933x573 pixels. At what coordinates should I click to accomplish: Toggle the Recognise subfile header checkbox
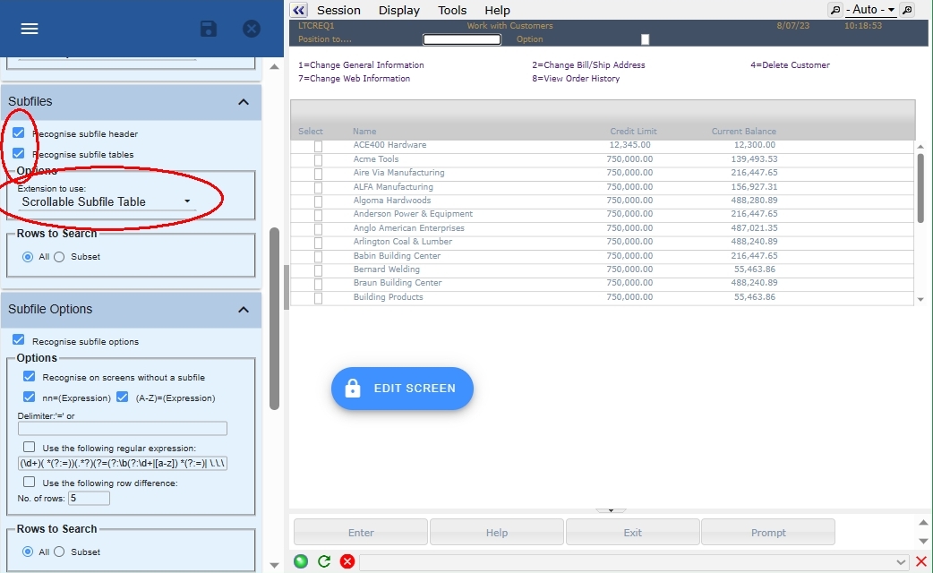[19, 133]
